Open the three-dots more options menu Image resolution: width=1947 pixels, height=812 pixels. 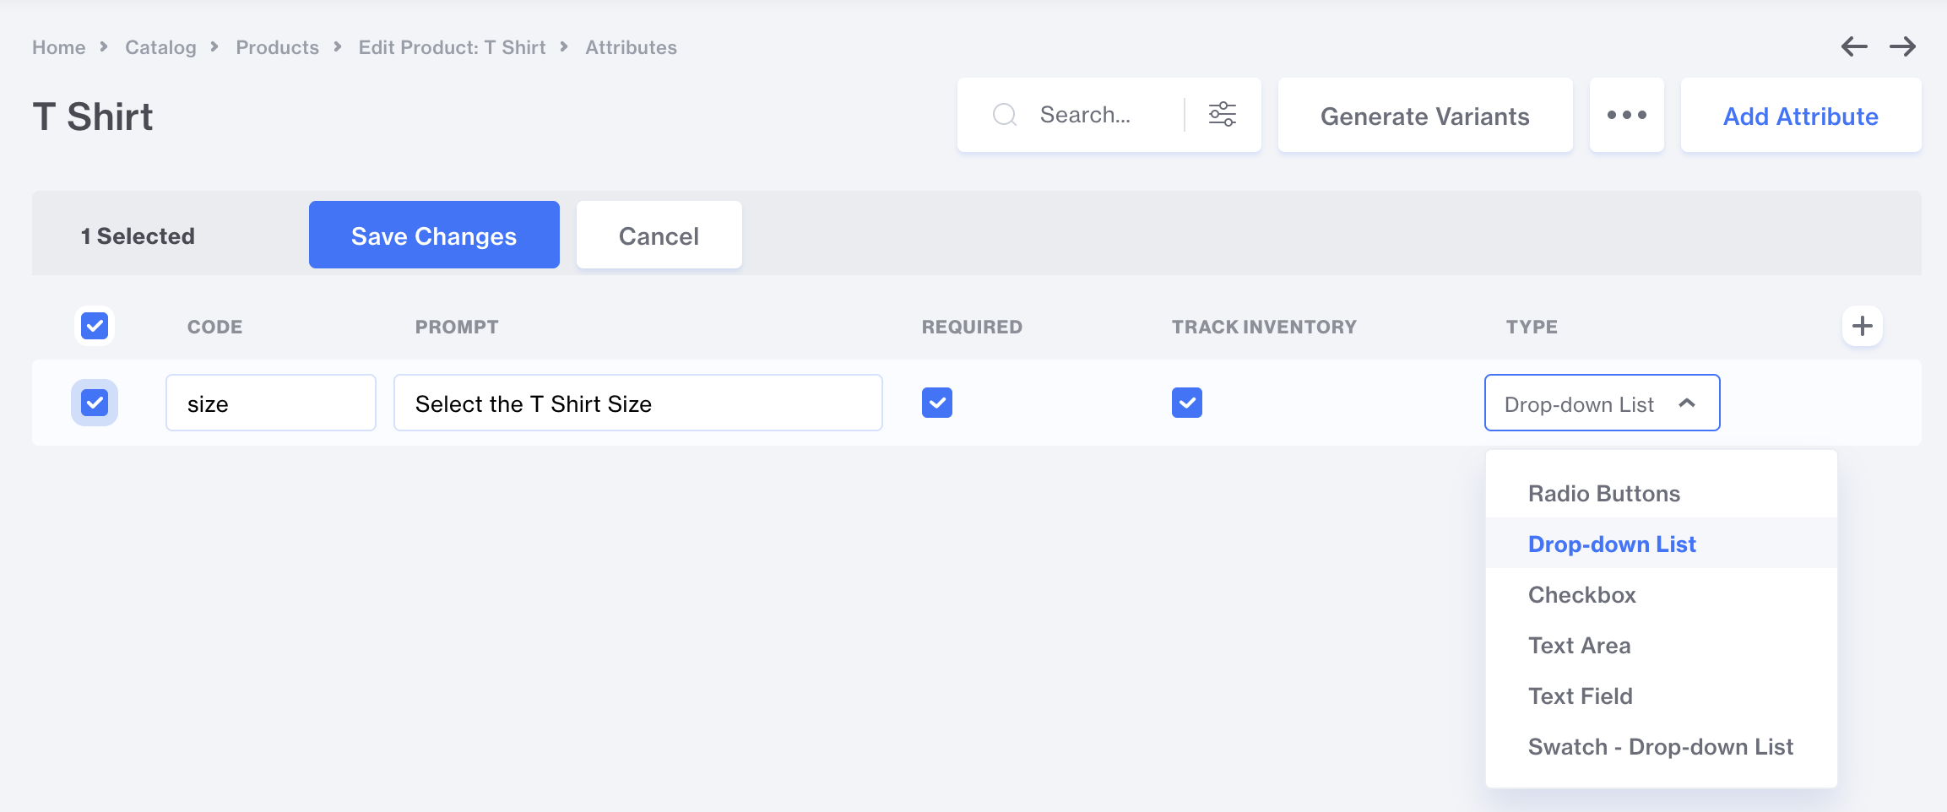pyautogui.click(x=1626, y=115)
